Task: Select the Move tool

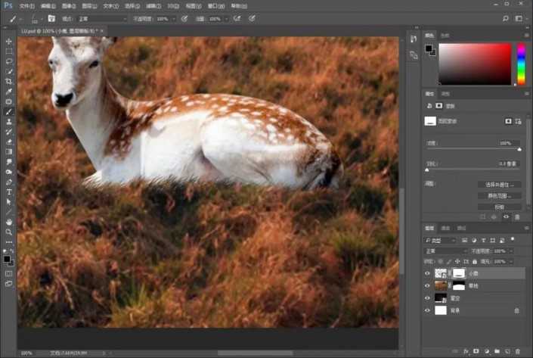Action: click(x=9, y=42)
